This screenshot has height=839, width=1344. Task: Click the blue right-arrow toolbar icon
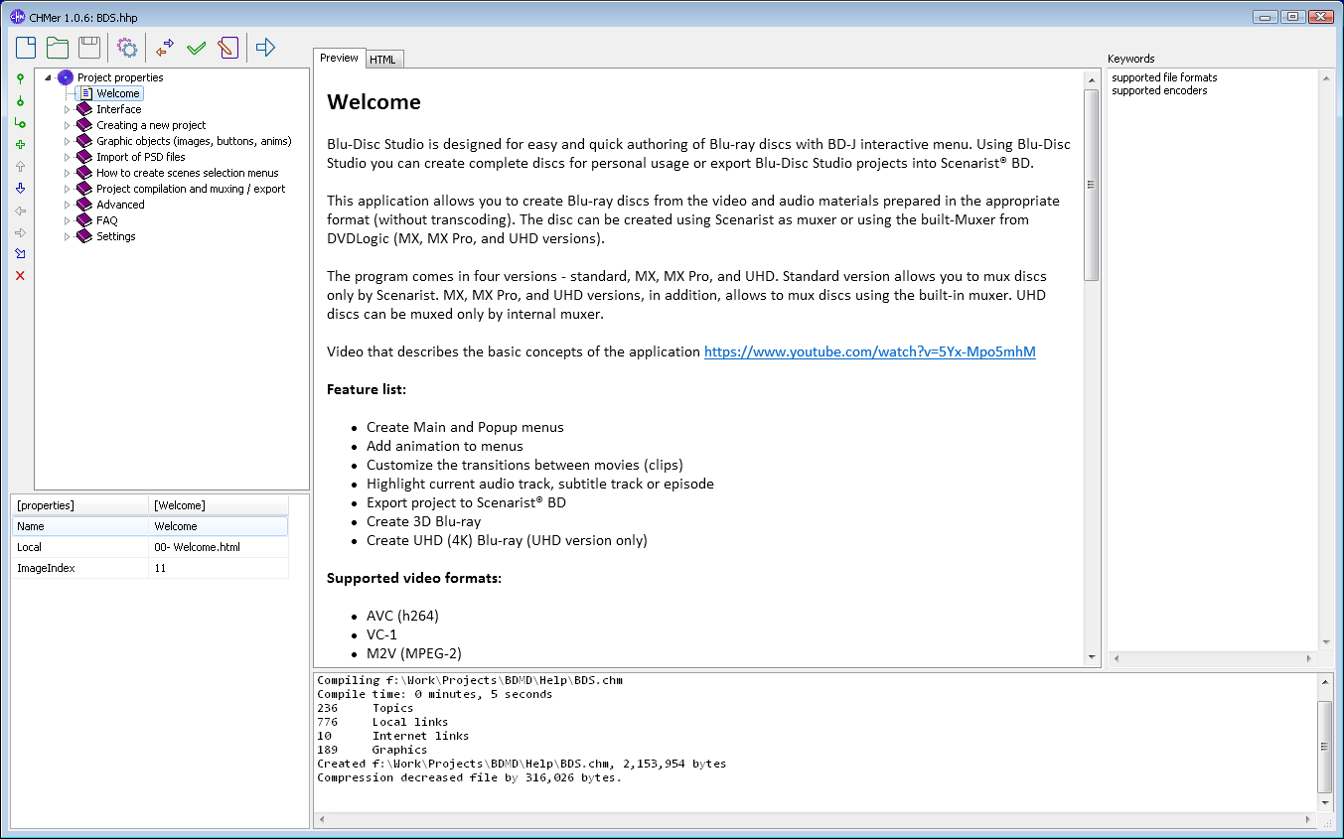pyautogui.click(x=265, y=47)
